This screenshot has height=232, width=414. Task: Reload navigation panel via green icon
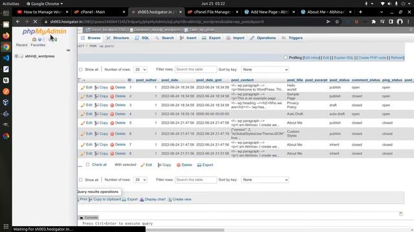pyautogui.click(x=56, y=39)
